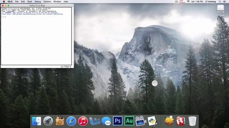
Task: Click the Python IDLE icon in Dock
Action: tap(152, 121)
